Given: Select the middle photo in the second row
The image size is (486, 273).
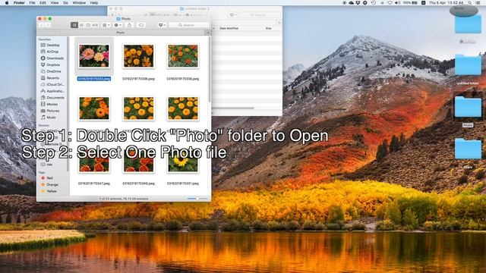Looking at the screenshot, I should pyautogui.click(x=138, y=108).
